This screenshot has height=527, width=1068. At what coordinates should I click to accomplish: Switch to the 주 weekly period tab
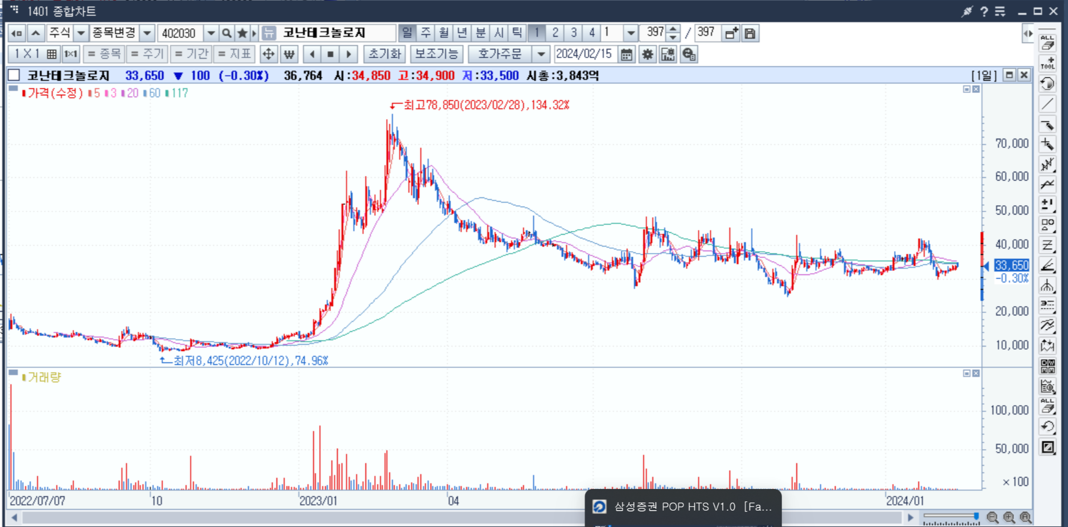point(425,33)
